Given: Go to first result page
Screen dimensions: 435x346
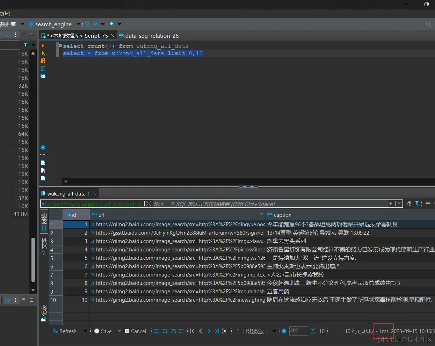Looking at the screenshot, I should (x=192, y=331).
